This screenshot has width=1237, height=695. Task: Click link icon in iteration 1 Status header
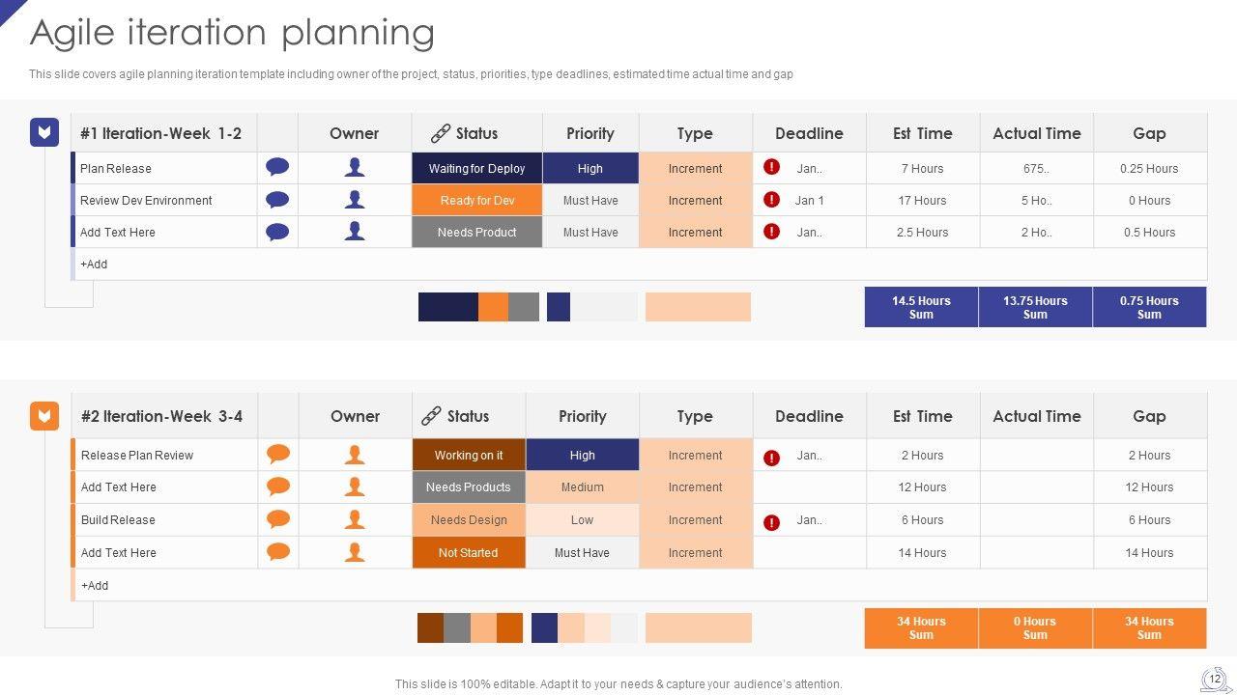(x=441, y=133)
